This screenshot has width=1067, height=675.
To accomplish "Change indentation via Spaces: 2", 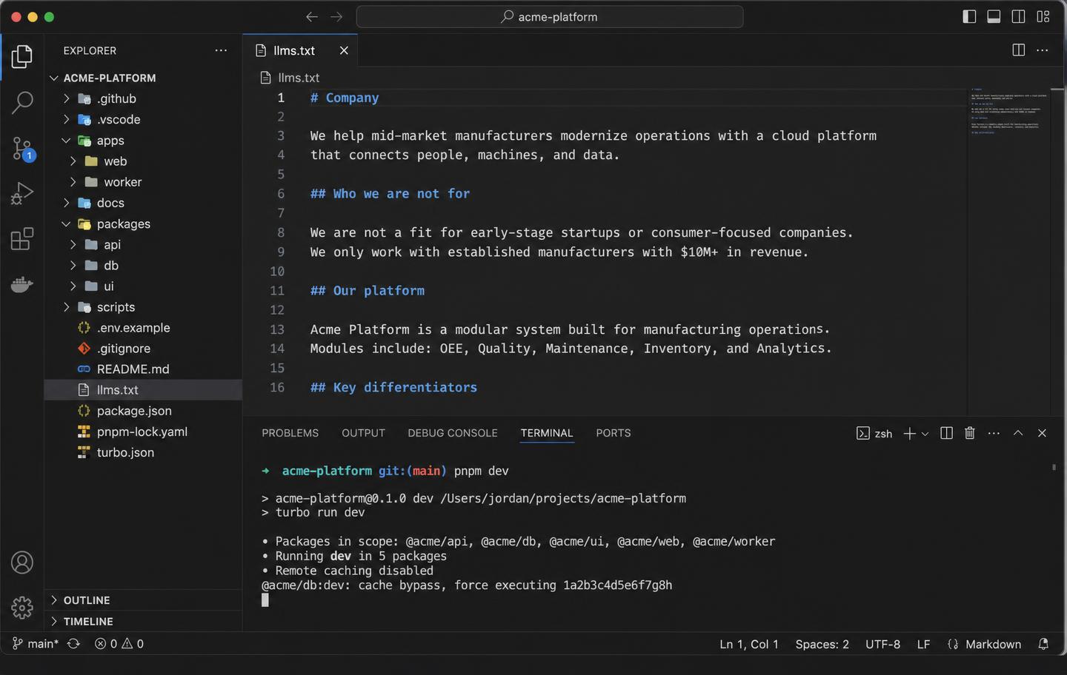I will point(822,644).
